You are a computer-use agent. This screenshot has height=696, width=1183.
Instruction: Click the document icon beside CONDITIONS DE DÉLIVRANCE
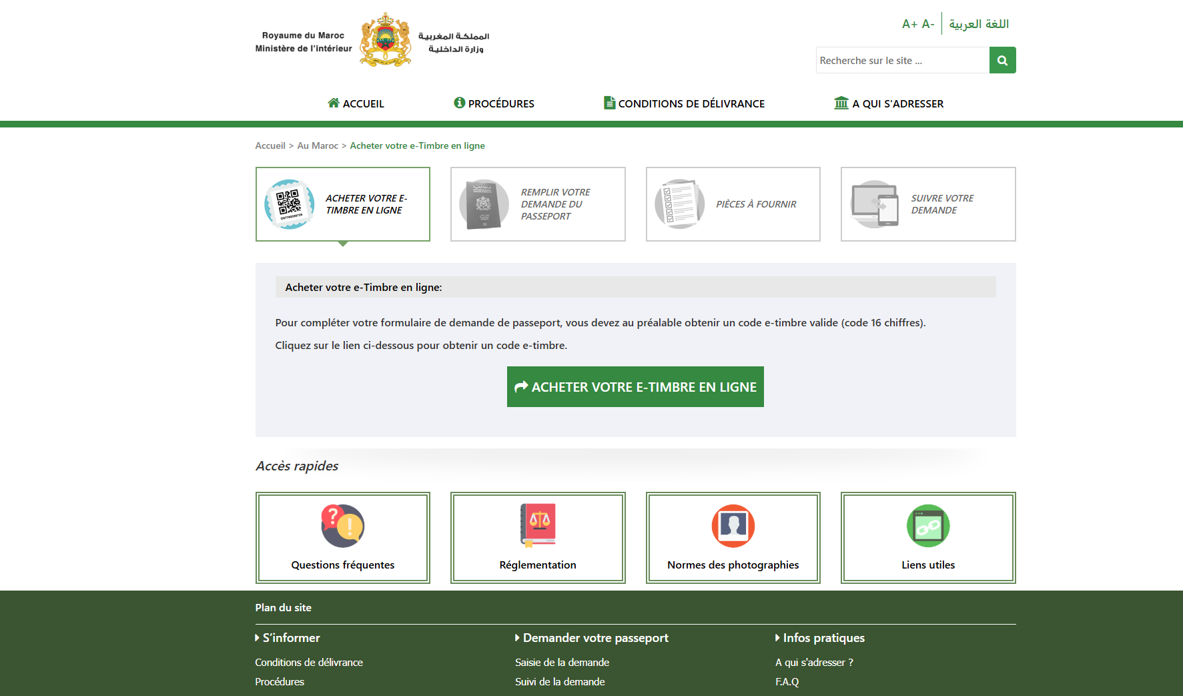(609, 103)
